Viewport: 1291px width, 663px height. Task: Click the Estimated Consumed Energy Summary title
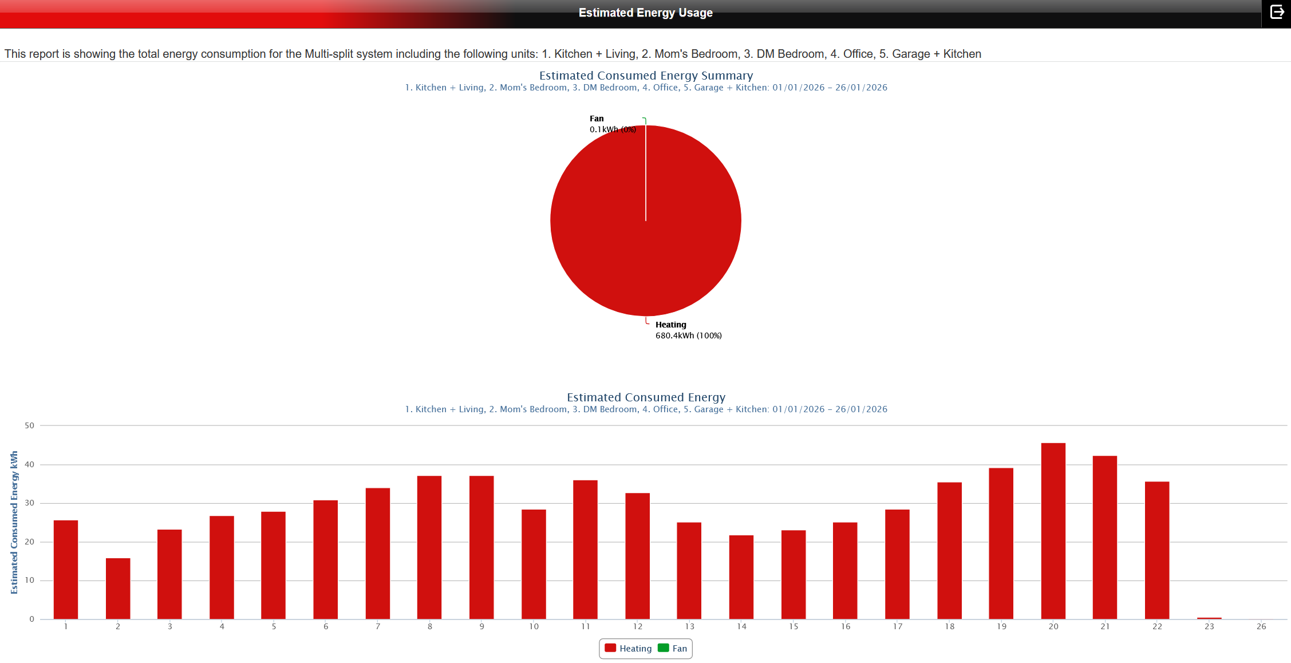[646, 76]
